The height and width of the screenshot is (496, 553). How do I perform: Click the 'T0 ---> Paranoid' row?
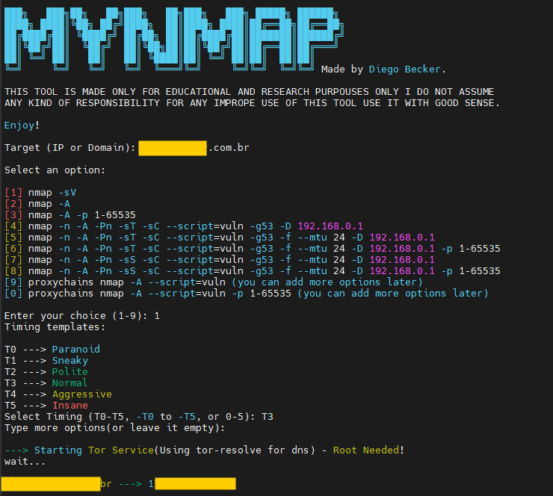click(52, 350)
